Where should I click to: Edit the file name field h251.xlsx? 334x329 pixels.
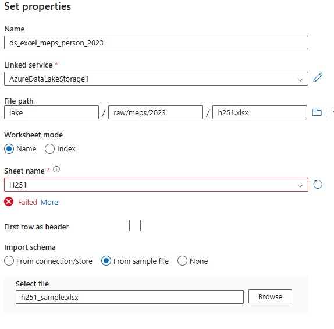[x=260, y=112]
